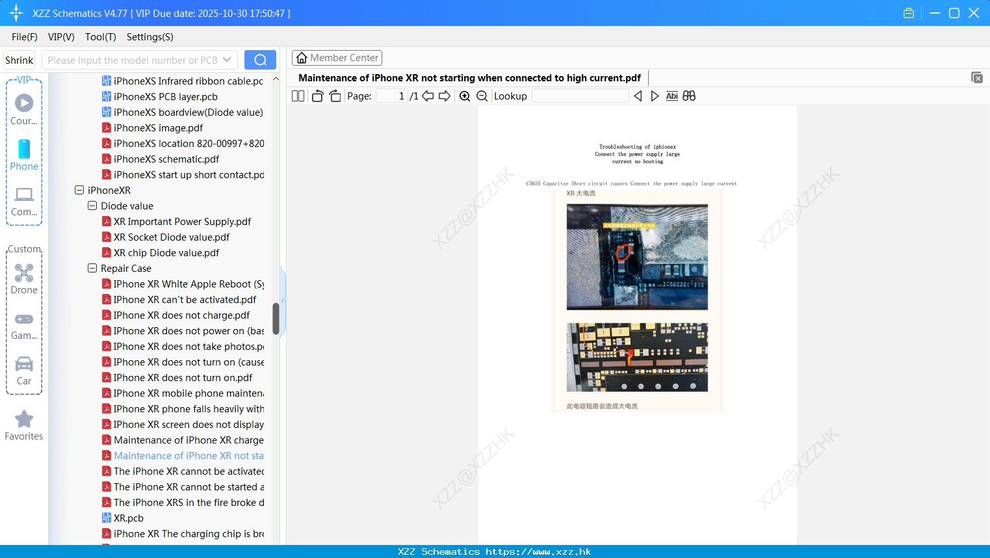Open iPhoneXS schematic.pdf
990x558 pixels.
161,159
